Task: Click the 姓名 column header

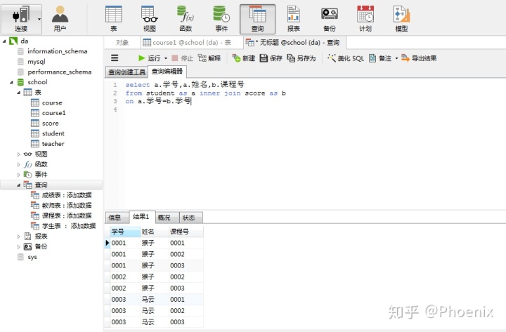Action: click(x=155, y=232)
